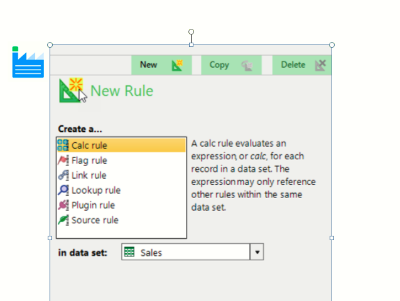
Task: Click the large New Rule header icon
Action: [72, 90]
